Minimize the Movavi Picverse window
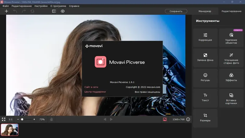Screen dimensions: 245x138 224,2
